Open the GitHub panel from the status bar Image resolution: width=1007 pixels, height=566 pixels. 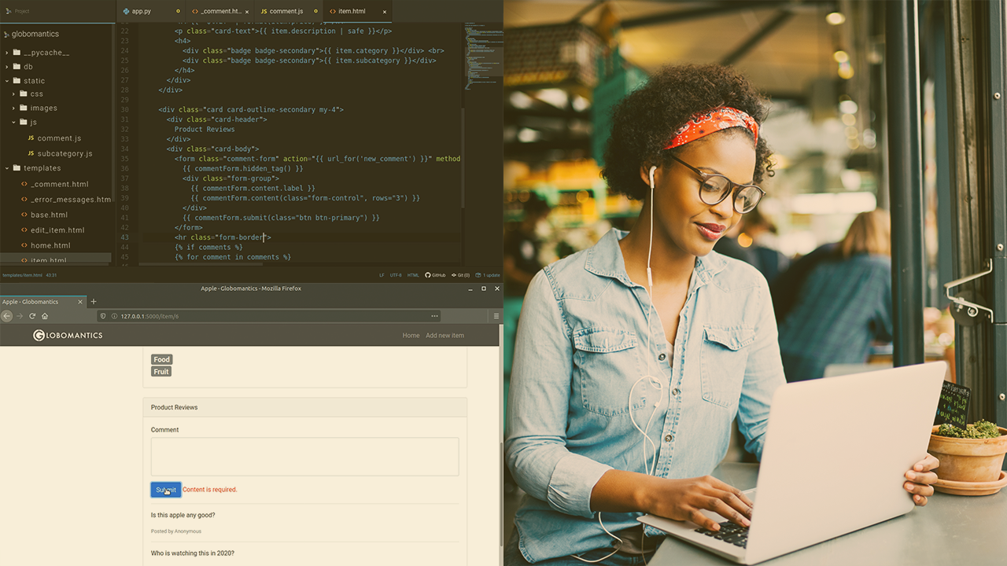coord(436,275)
